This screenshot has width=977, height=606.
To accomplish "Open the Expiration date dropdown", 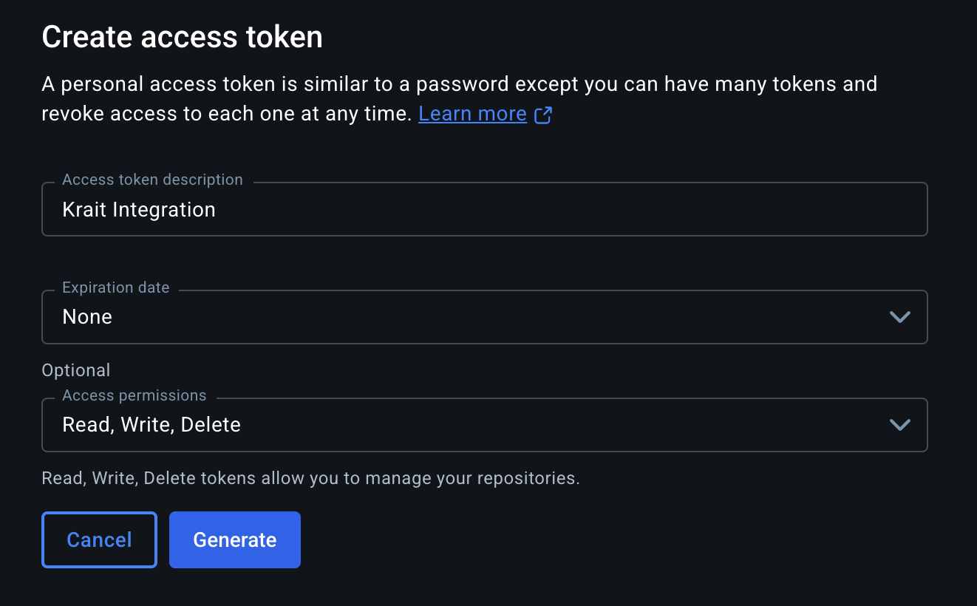I will coord(484,317).
